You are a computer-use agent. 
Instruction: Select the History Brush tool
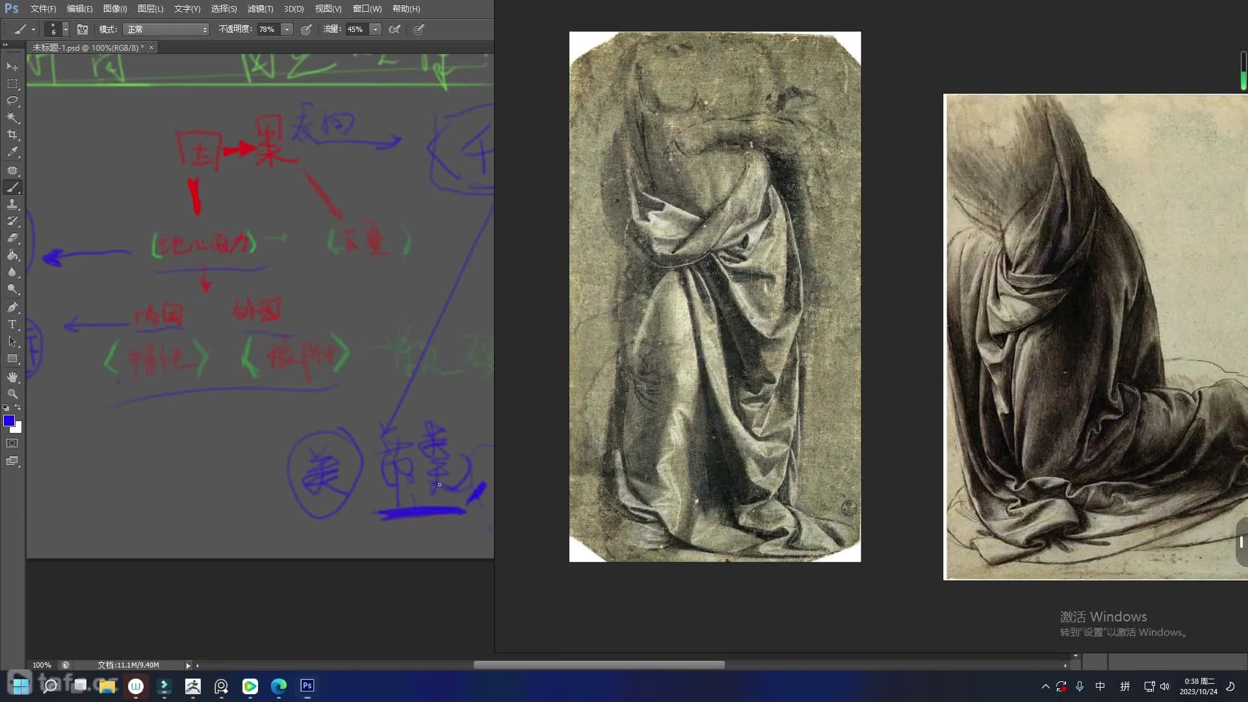click(12, 221)
